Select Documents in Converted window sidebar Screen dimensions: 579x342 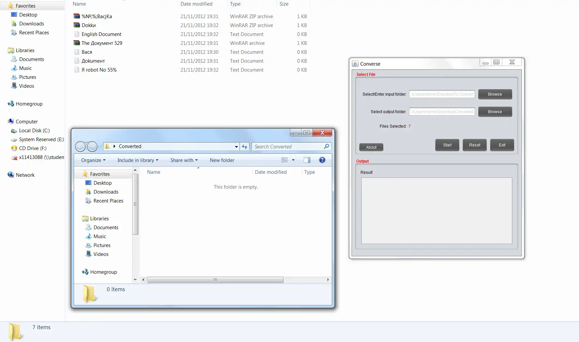pyautogui.click(x=106, y=228)
